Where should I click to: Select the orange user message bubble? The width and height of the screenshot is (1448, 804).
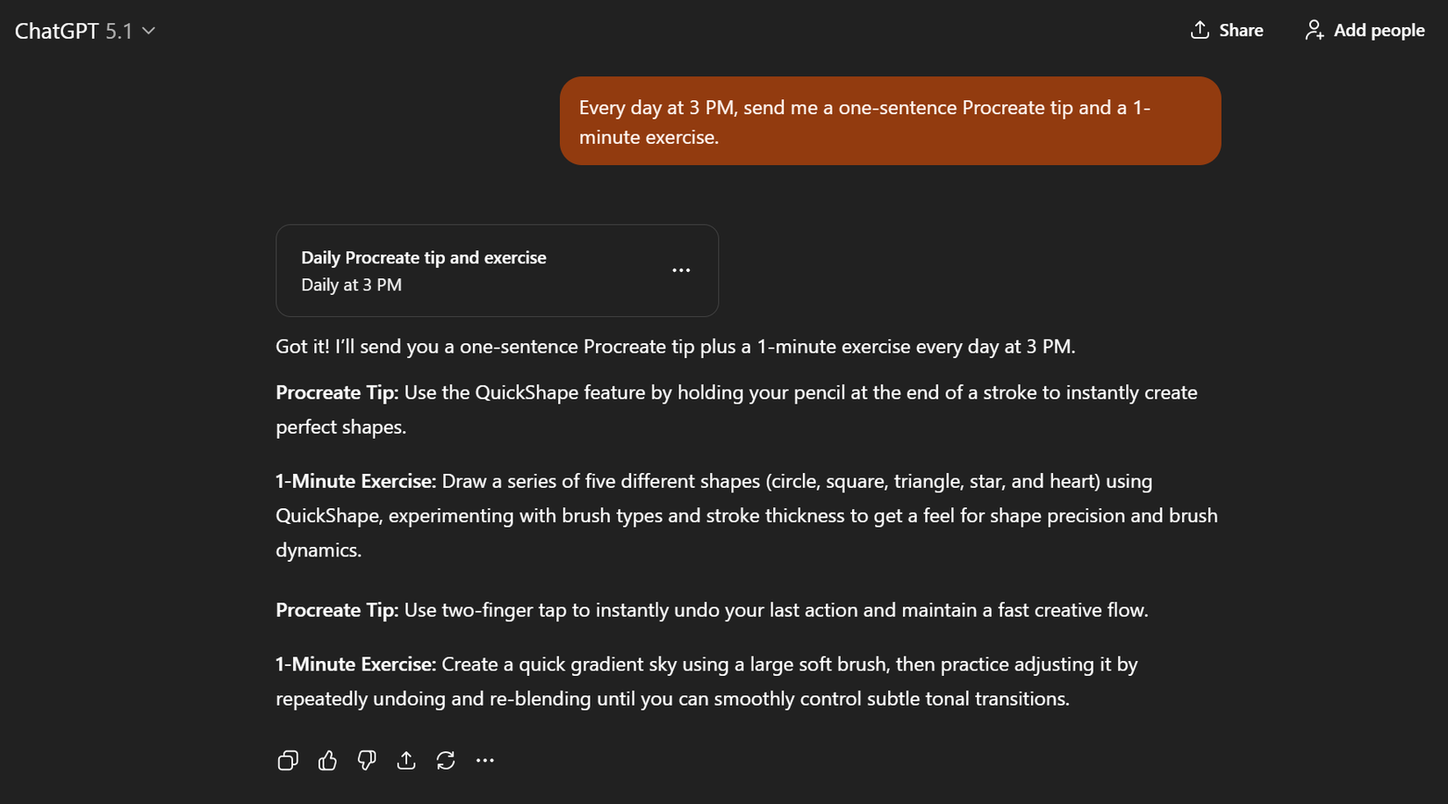pos(890,121)
